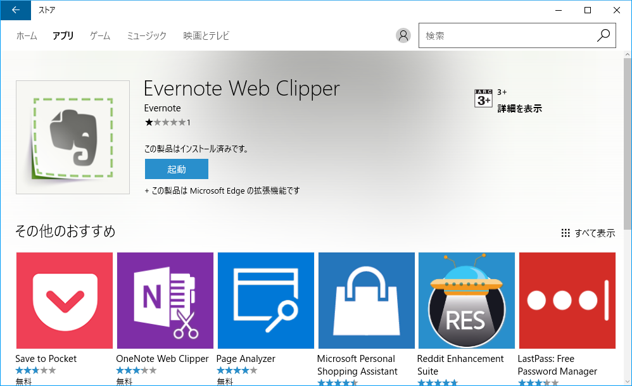Image resolution: width=632 pixels, height=386 pixels.
Task: Open Microsoft Personal Shopping Assistant tile
Action: pyautogui.click(x=367, y=301)
